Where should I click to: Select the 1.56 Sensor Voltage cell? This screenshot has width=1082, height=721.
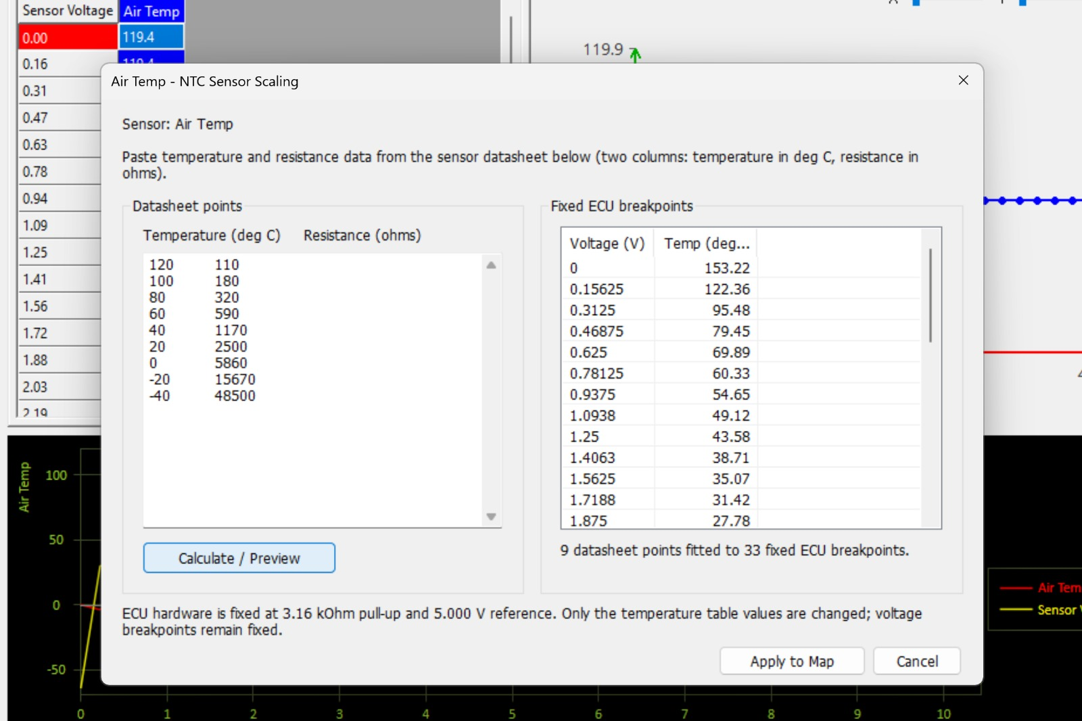(x=60, y=306)
